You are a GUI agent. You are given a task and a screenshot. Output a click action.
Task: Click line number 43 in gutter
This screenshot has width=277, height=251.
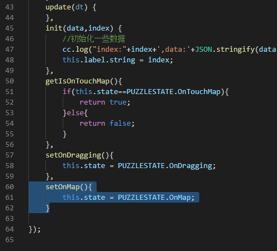pyautogui.click(x=9, y=7)
